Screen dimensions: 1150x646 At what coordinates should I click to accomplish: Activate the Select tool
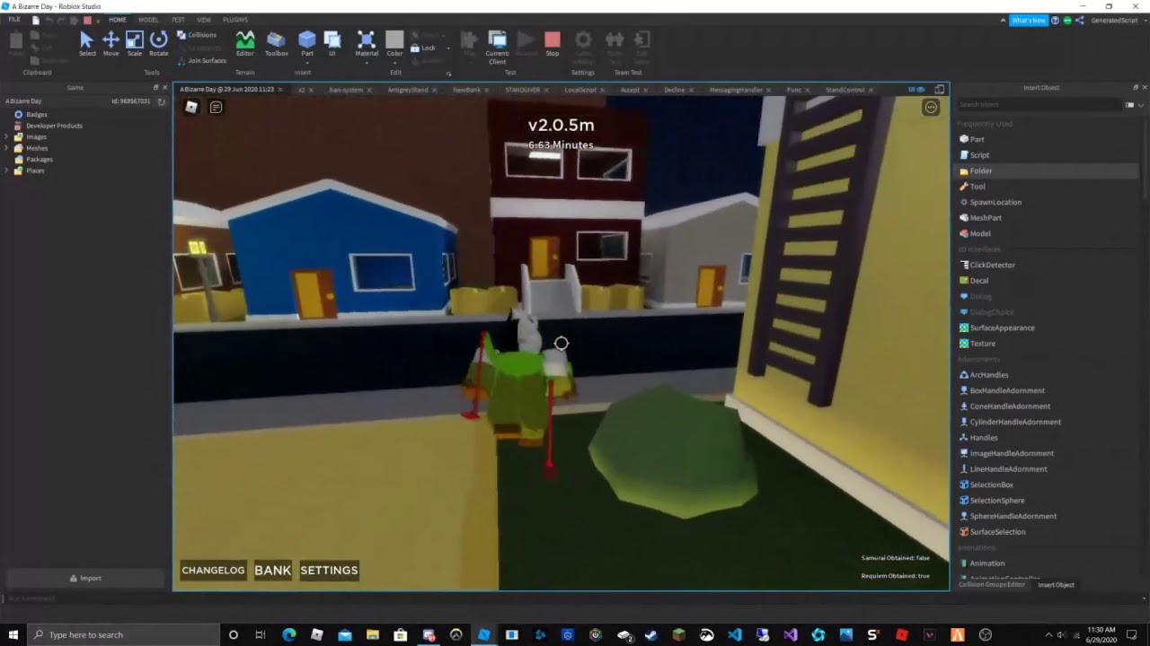click(x=86, y=43)
